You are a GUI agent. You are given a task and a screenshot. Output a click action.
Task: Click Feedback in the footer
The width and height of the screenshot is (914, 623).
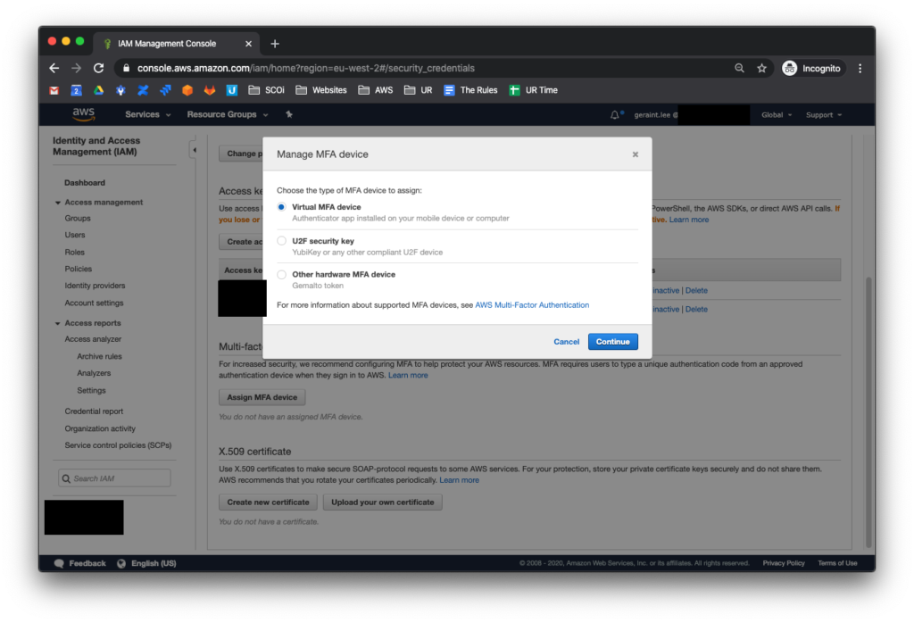[x=79, y=563]
